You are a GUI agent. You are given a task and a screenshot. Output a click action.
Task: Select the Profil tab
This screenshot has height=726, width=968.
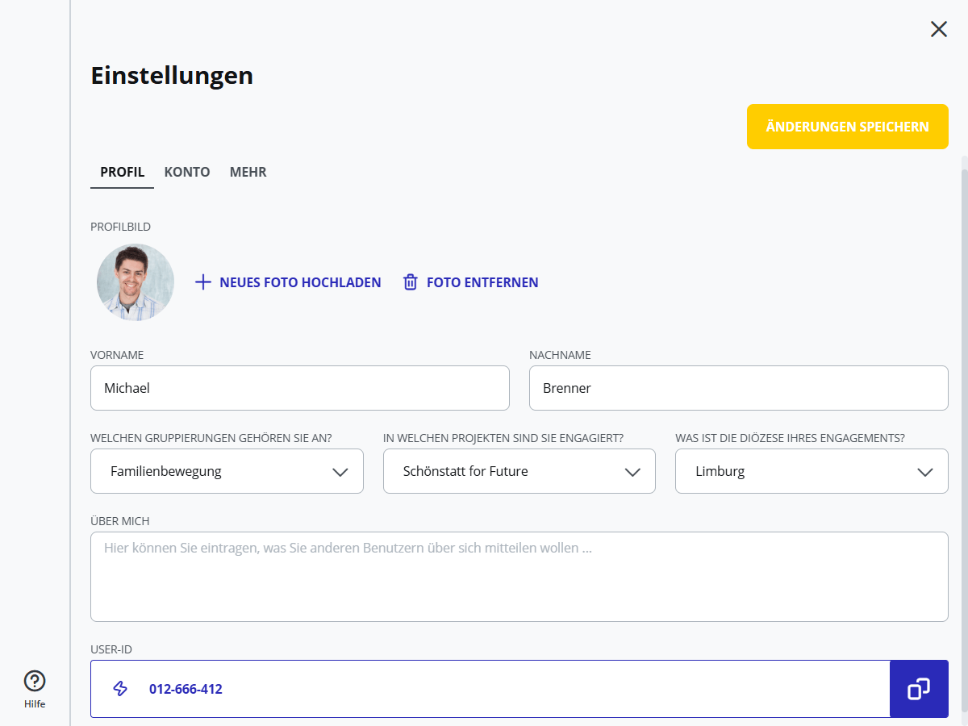(x=122, y=172)
